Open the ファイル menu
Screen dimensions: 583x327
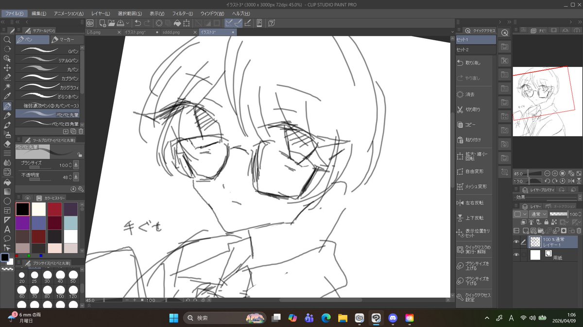pyautogui.click(x=15, y=14)
